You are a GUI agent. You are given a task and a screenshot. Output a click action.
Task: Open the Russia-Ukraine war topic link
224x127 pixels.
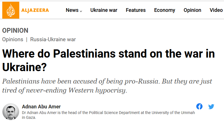53,40
